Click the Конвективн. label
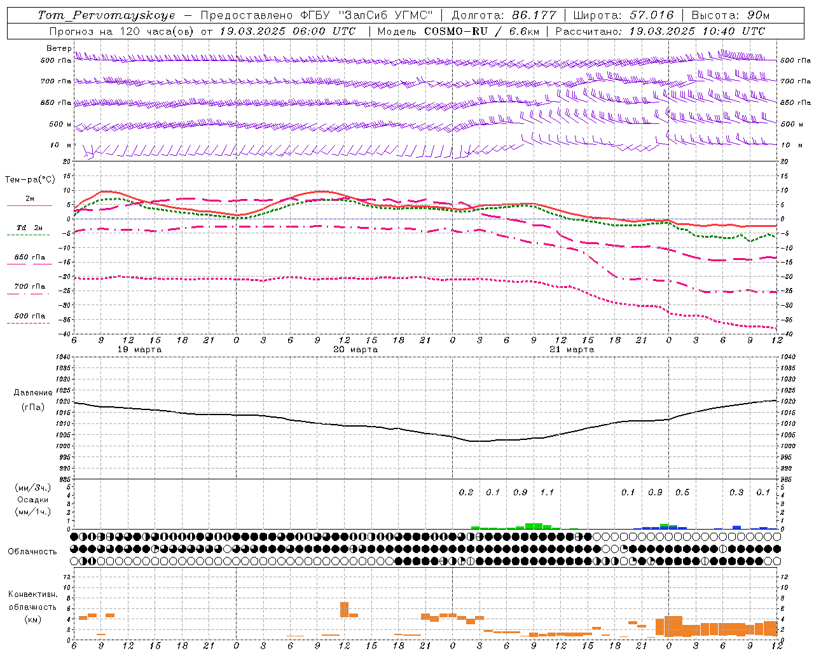Screen dimensions: 814x651 coord(33,594)
